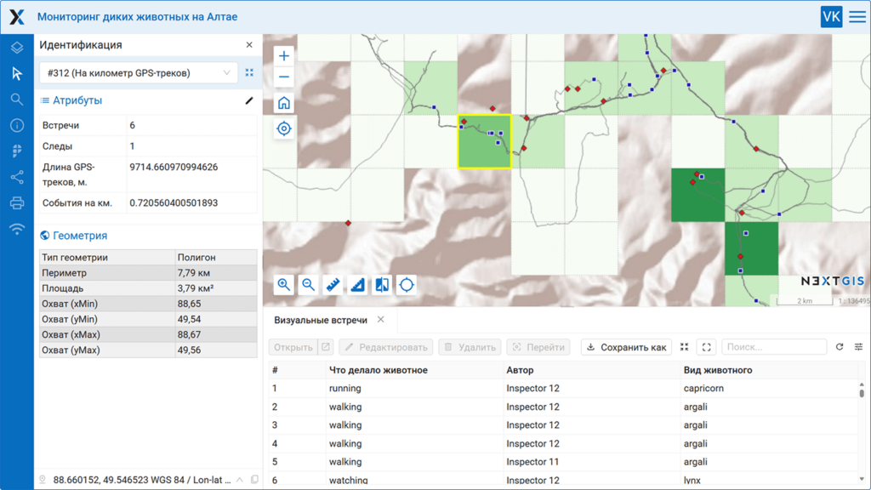
Task: Open record in new window icon
Action: click(326, 347)
